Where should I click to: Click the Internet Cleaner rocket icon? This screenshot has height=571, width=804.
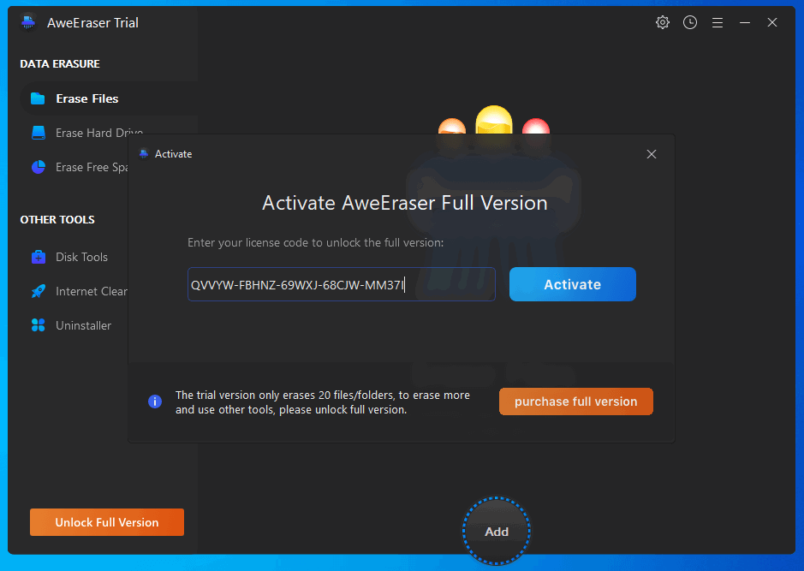39,291
